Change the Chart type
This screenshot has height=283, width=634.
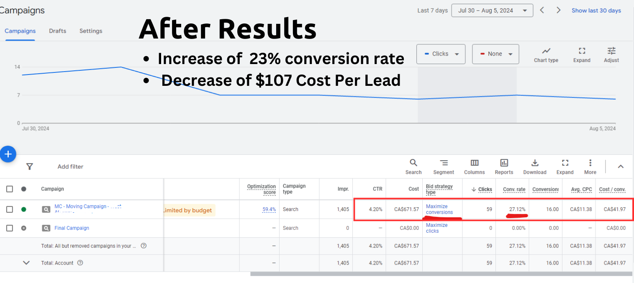(x=546, y=55)
